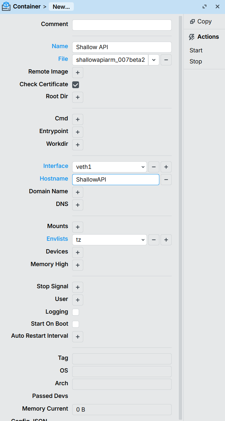This screenshot has width=225, height=421.
Task: Click the plus icon beside Root Dir
Action: point(77,97)
